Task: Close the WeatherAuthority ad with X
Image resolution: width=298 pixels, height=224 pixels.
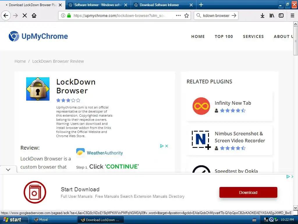Action: (167, 146)
